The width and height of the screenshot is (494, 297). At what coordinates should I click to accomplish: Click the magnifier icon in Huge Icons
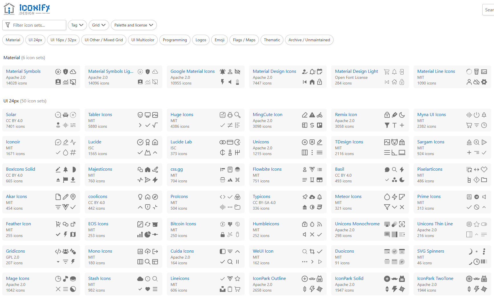point(237,115)
